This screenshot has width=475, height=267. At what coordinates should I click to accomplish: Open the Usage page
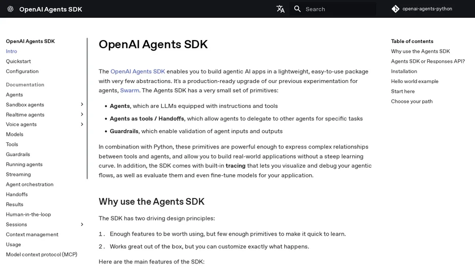(x=13, y=244)
